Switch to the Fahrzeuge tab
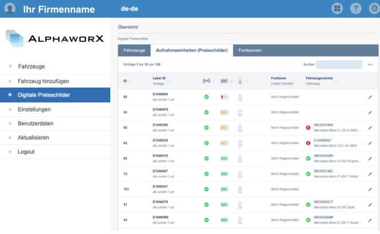The image size is (380, 234). (x=134, y=50)
